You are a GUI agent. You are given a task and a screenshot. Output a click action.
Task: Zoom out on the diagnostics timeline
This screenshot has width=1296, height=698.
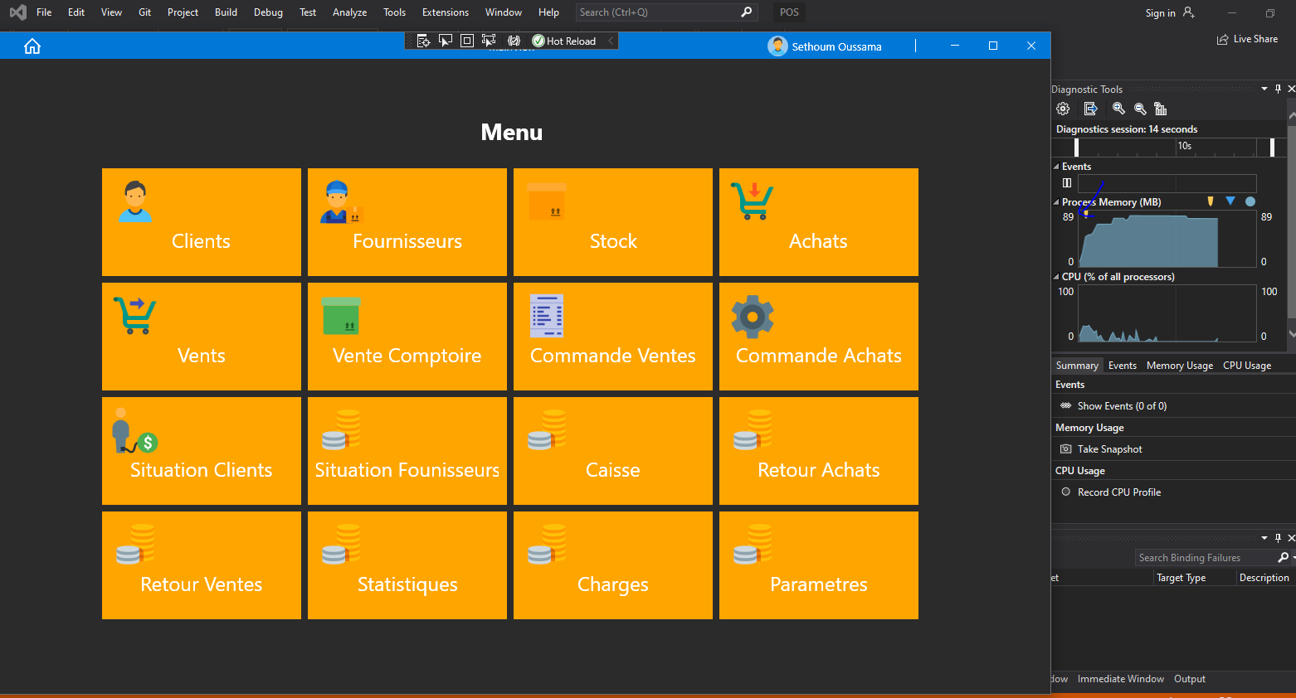point(1140,109)
